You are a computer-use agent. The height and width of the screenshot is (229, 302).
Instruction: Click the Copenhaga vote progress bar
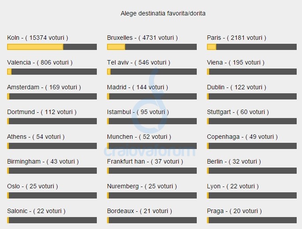(252, 146)
